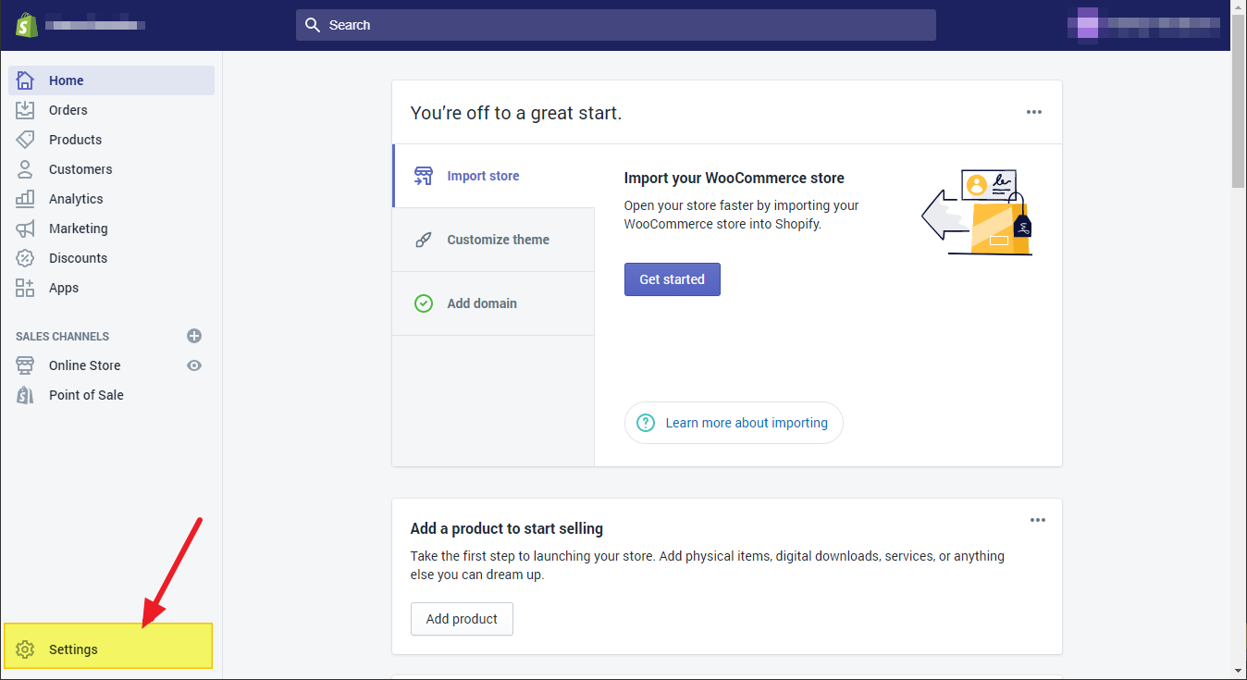Screen dimensions: 1247x680
Task: Open the great start card options menu
Action: click(x=1034, y=112)
